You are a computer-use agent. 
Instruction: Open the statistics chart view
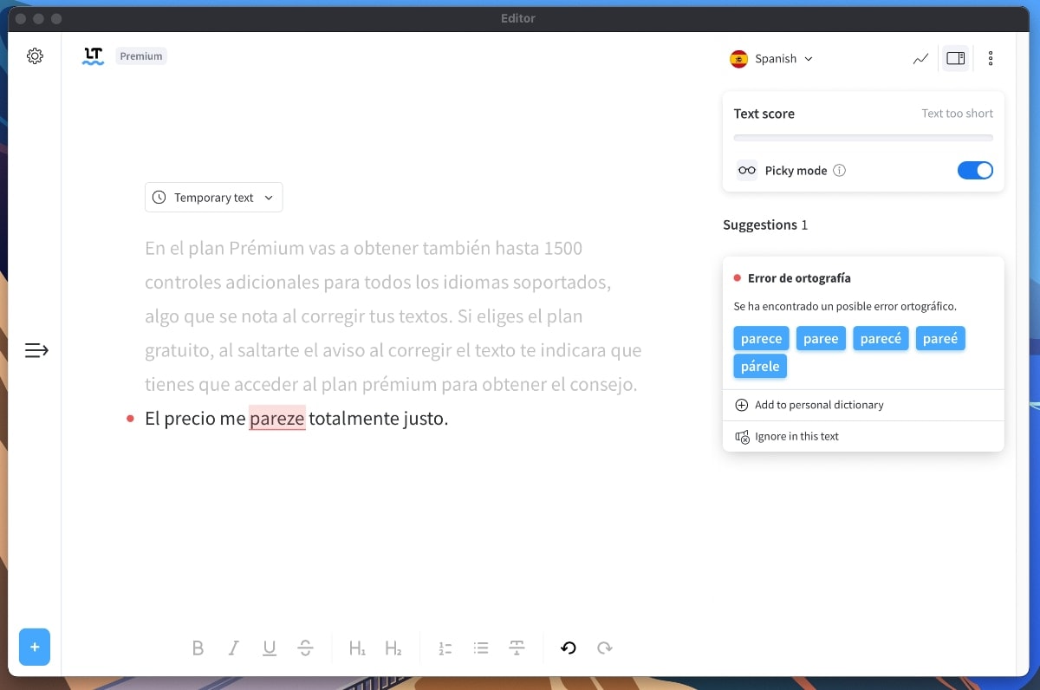coord(920,58)
